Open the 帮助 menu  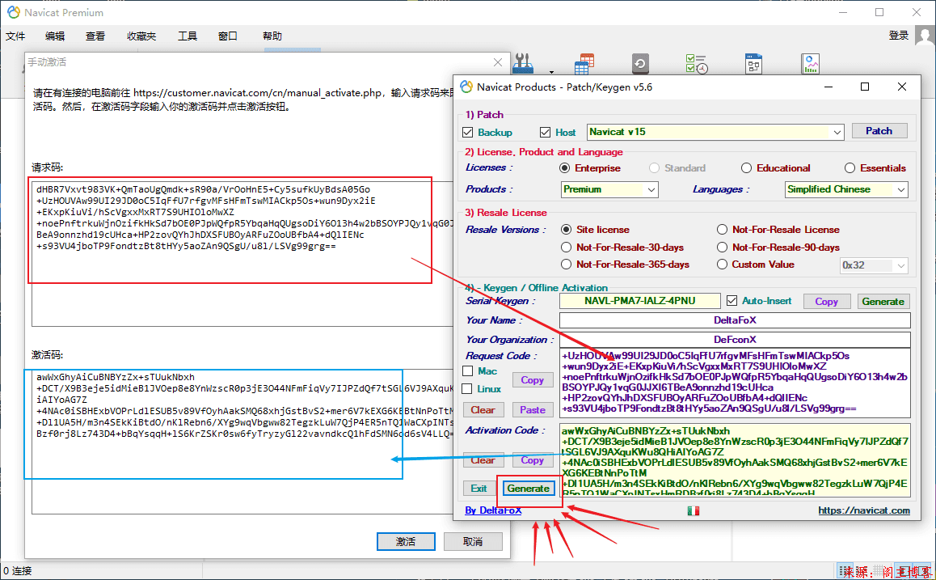click(x=272, y=36)
